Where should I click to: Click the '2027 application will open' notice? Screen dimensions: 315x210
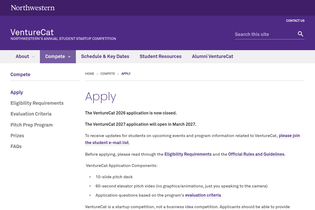pyautogui.click(x=141, y=124)
